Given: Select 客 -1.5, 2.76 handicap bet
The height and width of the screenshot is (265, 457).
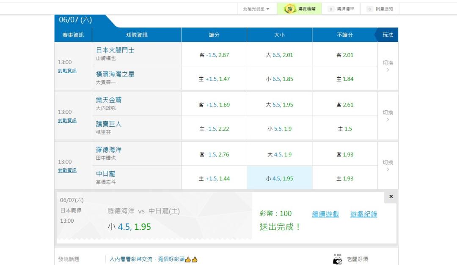Looking at the screenshot, I should (214, 154).
